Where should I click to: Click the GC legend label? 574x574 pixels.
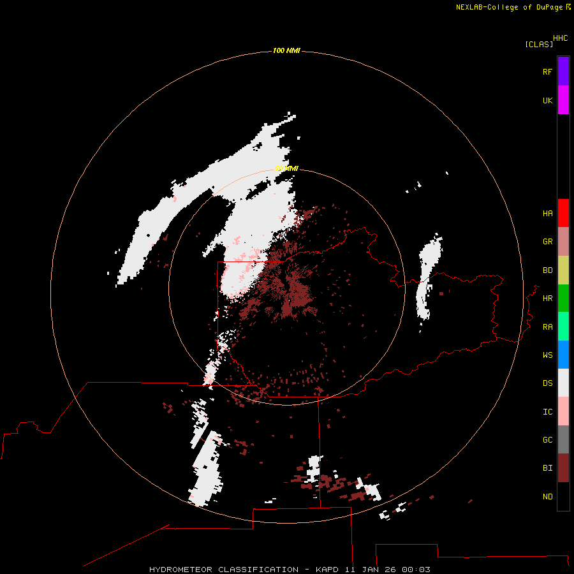click(548, 440)
